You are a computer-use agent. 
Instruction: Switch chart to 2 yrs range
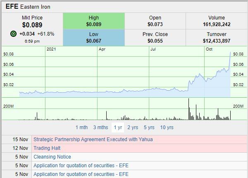(133, 127)
